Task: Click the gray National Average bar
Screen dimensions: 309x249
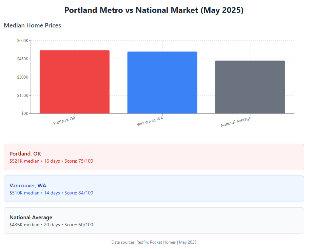Action: [250, 87]
